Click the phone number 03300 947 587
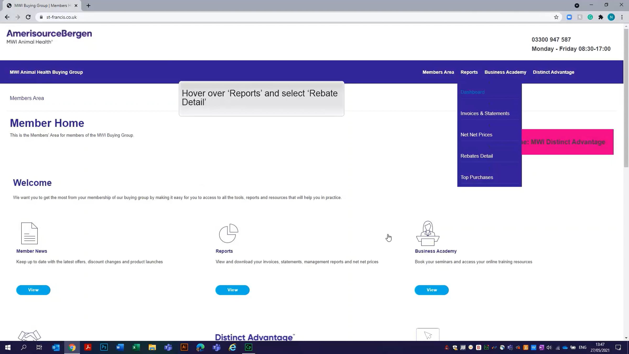629x354 pixels. coord(551,40)
